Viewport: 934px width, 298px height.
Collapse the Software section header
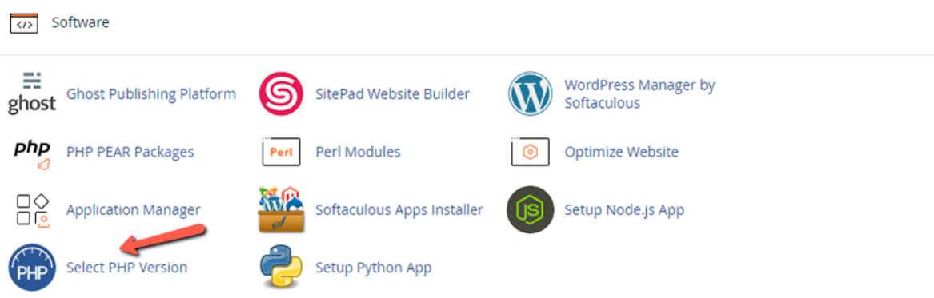pyautogui.click(x=80, y=22)
